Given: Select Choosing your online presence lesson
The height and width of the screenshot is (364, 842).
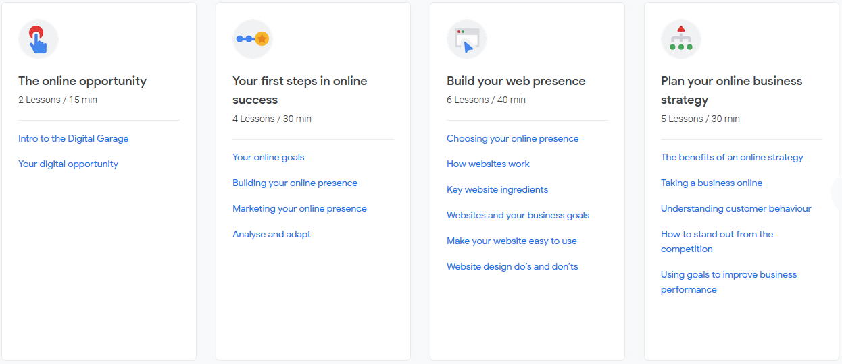Looking at the screenshot, I should click(512, 138).
